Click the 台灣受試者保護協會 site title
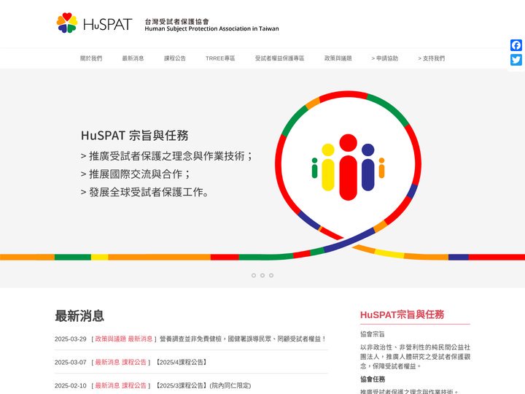525x394 pixels. 176,22
